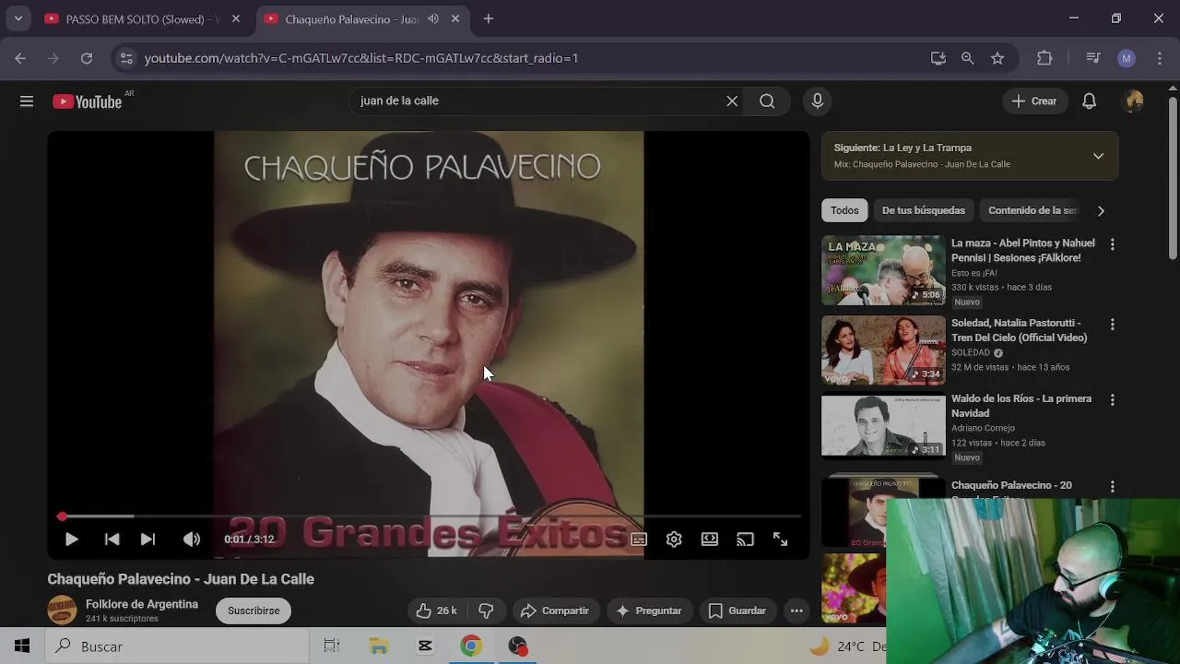Open the extensions puzzle icon

1044,58
